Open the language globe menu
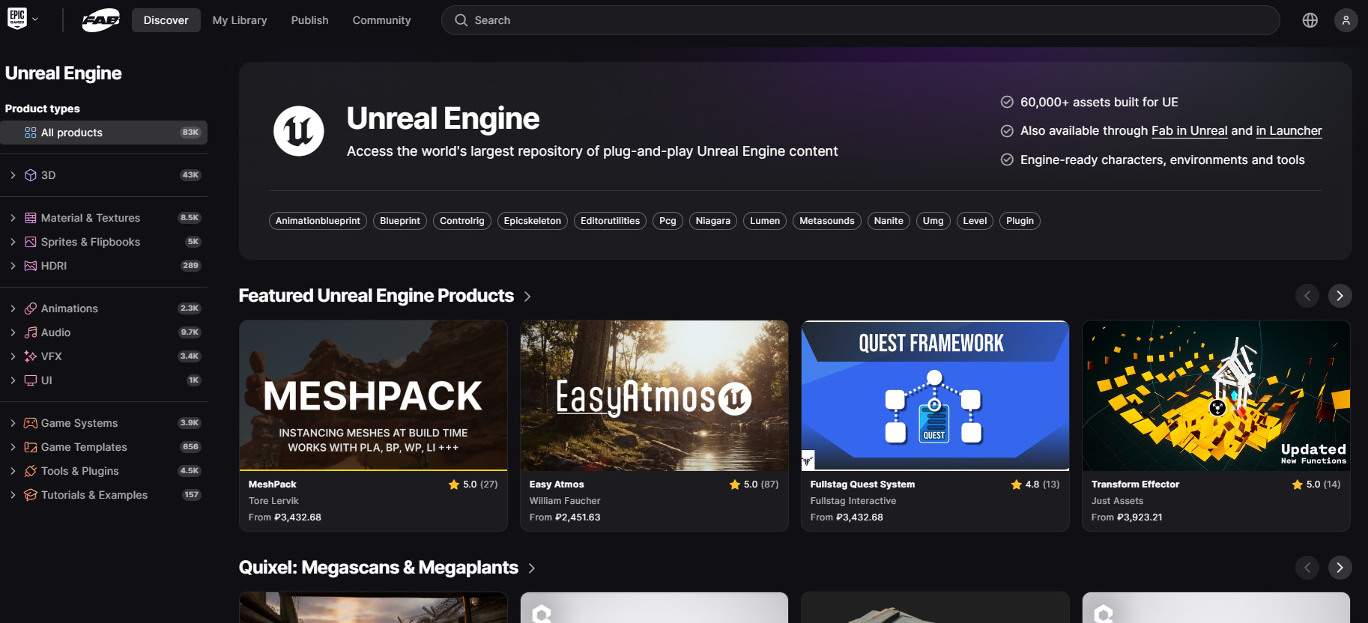This screenshot has width=1368, height=623. point(1310,20)
